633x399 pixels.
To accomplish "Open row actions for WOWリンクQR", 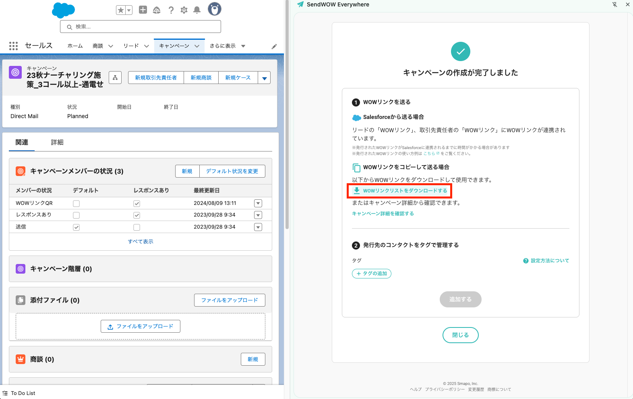I will (x=258, y=203).
